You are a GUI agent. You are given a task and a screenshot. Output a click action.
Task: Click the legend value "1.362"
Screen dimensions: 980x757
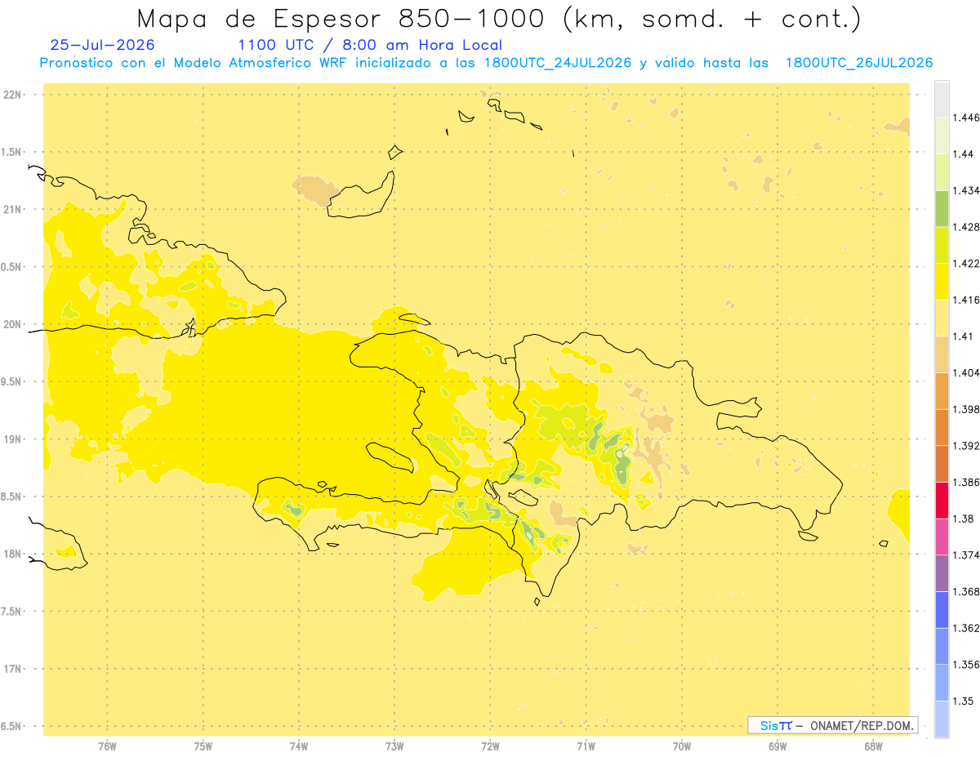pos(966,628)
